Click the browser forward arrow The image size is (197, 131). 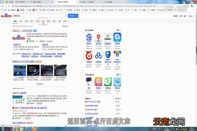point(6,6)
